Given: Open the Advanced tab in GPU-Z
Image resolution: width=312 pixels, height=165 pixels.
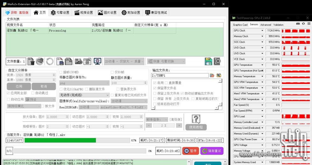Looking at the screenshot, I should pyautogui.click(x=265, y=24).
